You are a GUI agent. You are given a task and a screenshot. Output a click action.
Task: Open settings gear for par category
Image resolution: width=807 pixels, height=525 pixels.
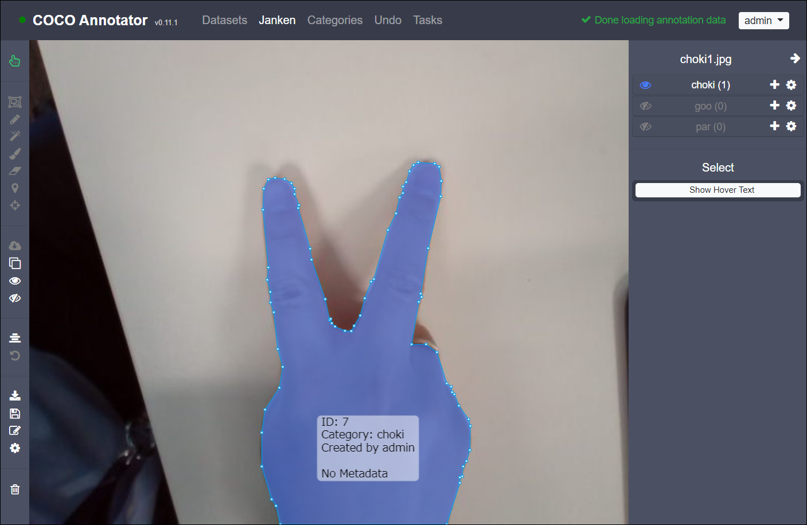pyautogui.click(x=791, y=126)
